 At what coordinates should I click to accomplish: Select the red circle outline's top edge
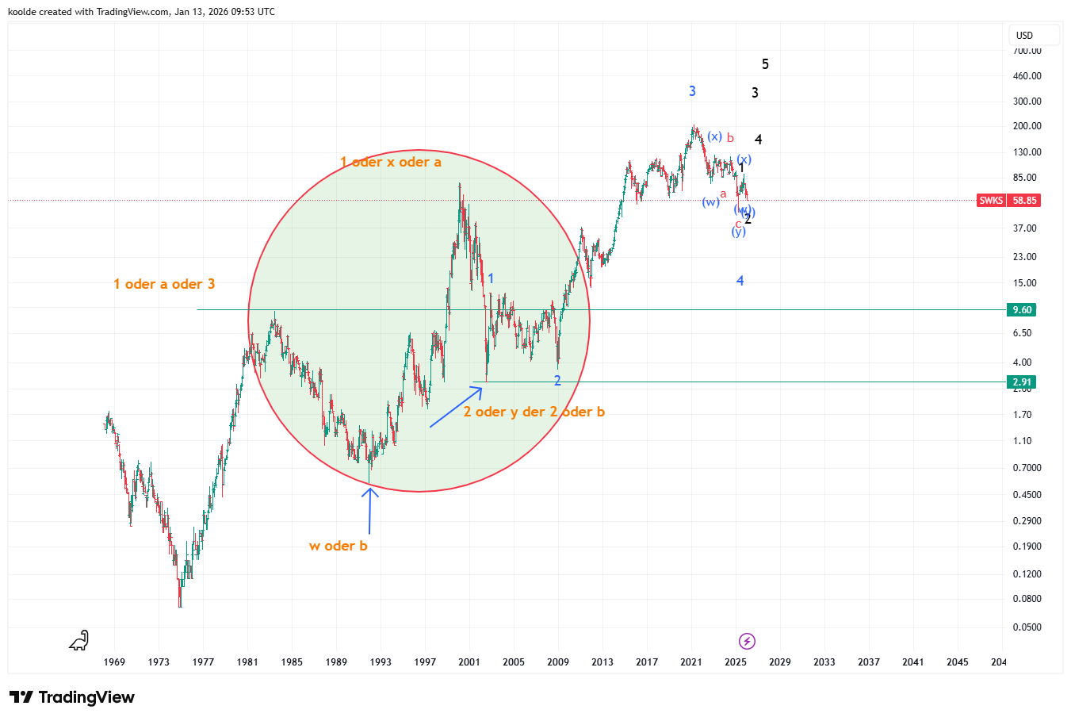419,150
